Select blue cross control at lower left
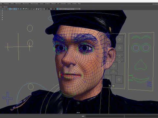The width and height of the screenshot is (158, 118). pos(8,98)
